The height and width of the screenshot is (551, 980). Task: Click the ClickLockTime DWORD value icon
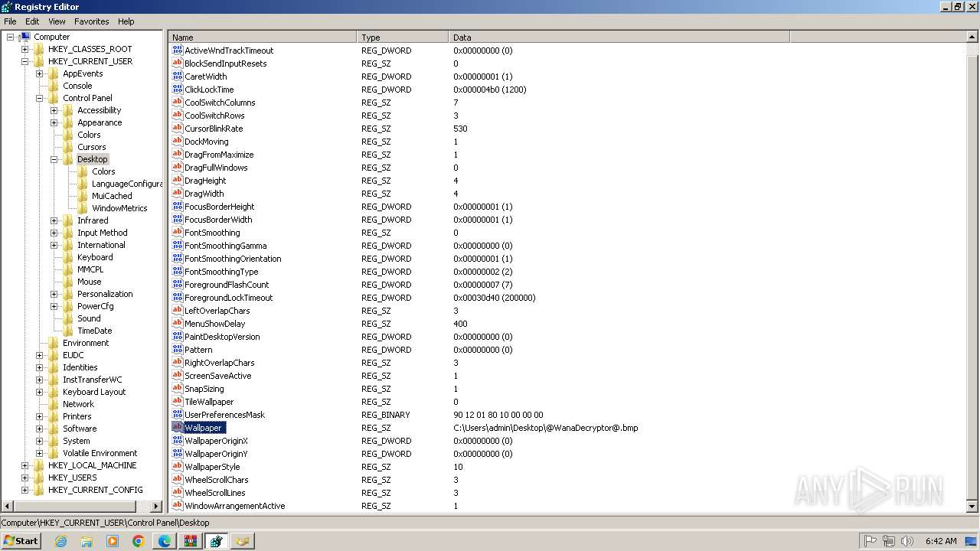coord(178,90)
